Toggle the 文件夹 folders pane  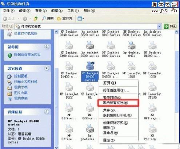click(65, 18)
